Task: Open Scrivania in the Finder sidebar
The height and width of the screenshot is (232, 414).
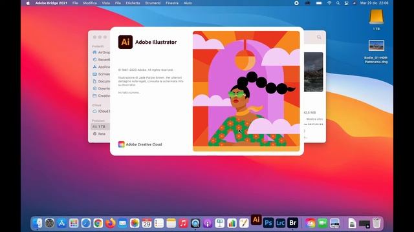Action: pyautogui.click(x=101, y=74)
